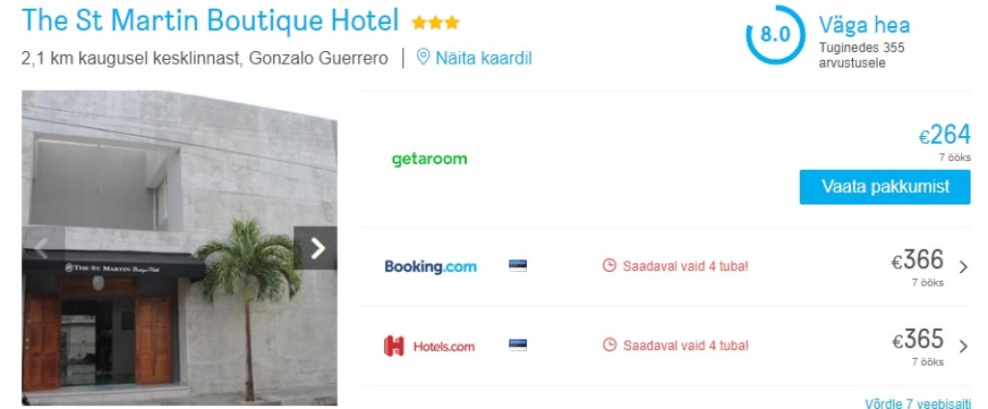Open The St Martin Boutique Hotel title
This screenshot has width=988, height=409.
point(210,21)
